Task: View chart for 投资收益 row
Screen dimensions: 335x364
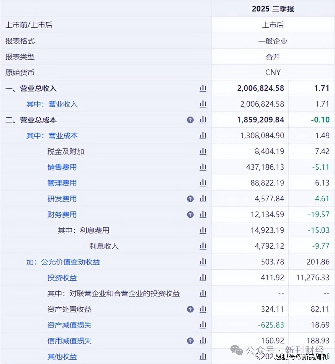Action: pos(203,278)
